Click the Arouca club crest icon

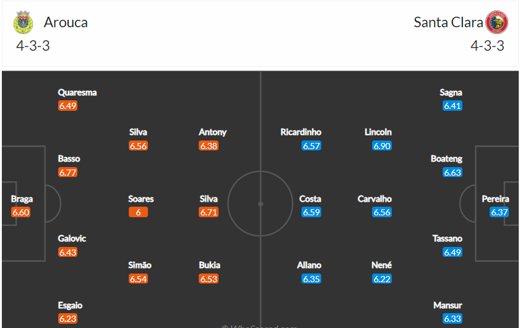pyautogui.click(x=23, y=22)
